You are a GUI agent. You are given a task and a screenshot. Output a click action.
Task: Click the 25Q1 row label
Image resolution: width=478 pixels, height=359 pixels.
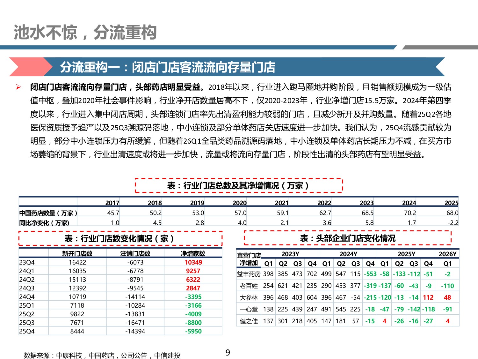tap(27, 305)
